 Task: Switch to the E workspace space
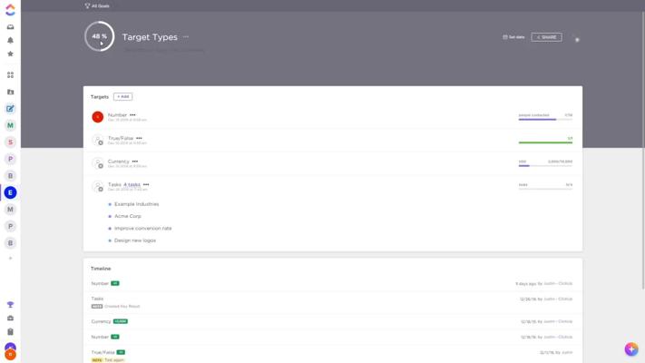(11, 192)
